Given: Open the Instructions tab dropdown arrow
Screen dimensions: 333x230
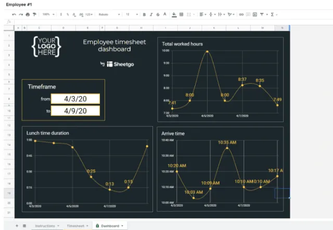Looking at the screenshot, I should click(58, 226).
